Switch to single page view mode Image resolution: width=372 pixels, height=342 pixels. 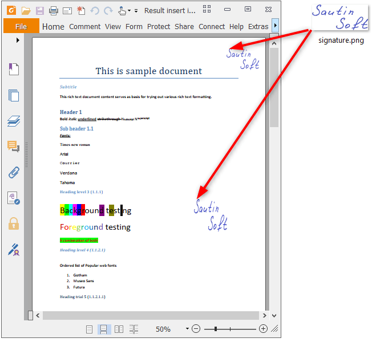coord(89,329)
